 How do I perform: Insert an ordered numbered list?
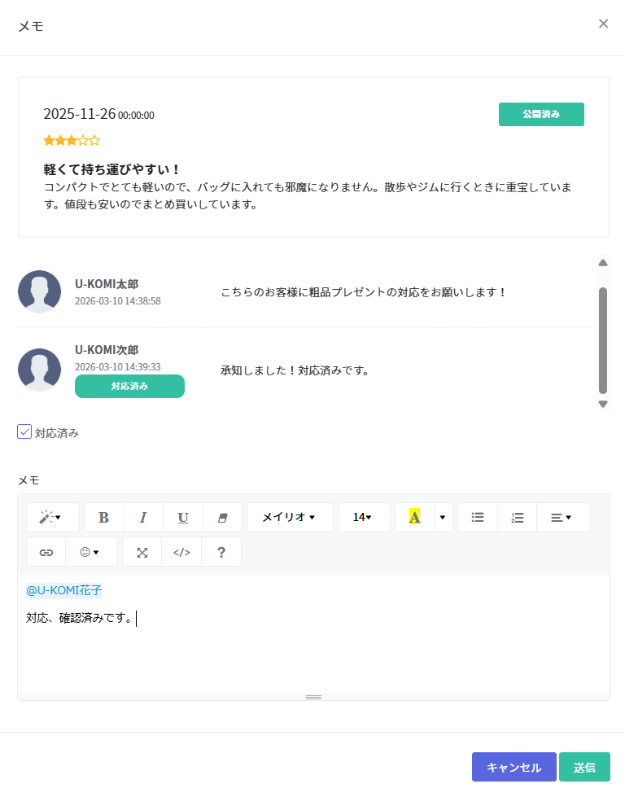(x=517, y=518)
